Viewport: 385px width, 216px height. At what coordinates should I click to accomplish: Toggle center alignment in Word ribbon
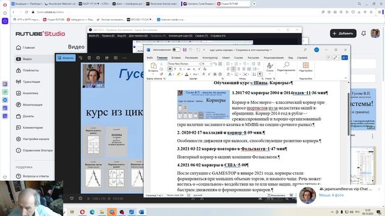coord(233,69)
